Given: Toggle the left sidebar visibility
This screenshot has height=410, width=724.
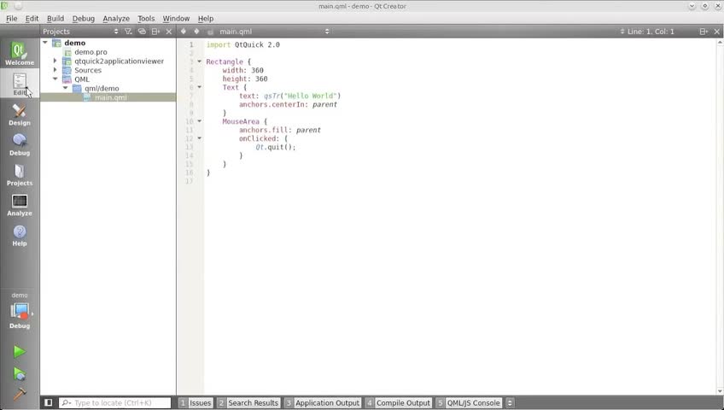Looking at the screenshot, I should tap(49, 402).
